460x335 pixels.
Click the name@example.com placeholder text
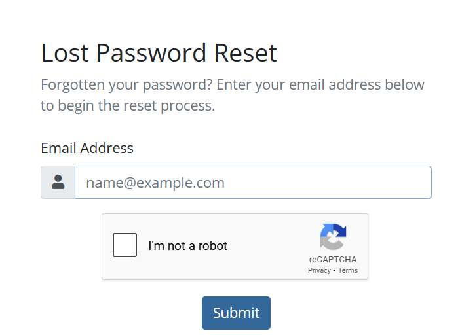(155, 183)
